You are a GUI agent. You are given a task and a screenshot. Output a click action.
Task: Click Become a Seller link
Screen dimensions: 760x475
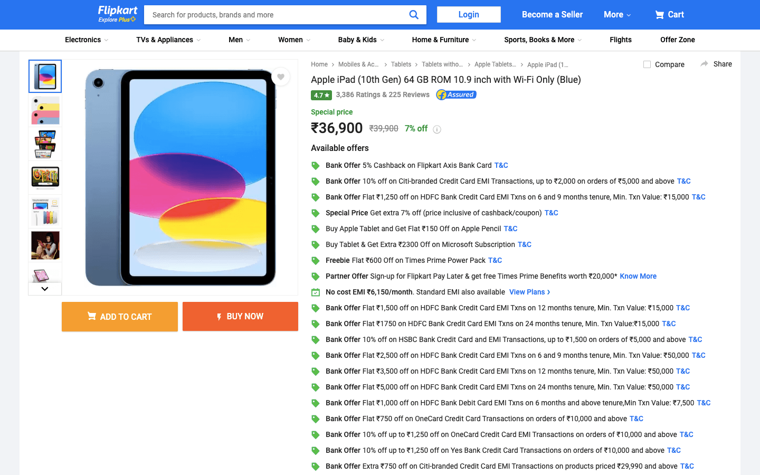pyautogui.click(x=552, y=15)
